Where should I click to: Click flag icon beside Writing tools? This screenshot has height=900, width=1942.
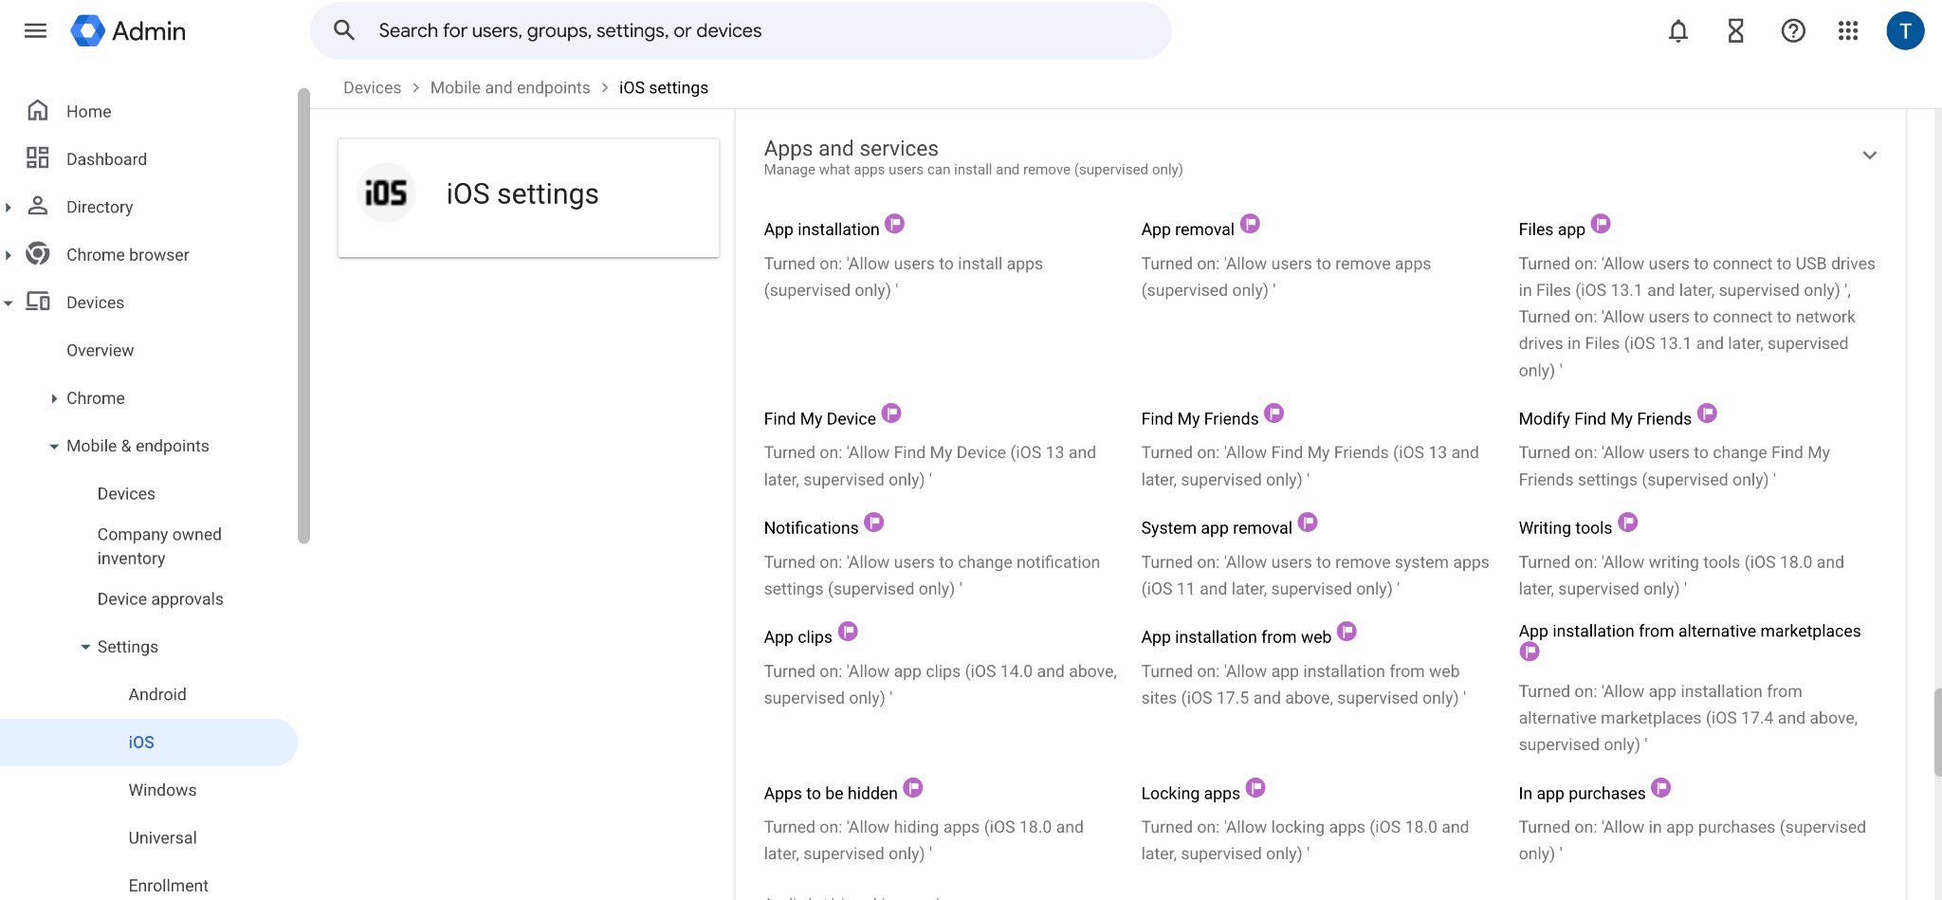click(x=1628, y=523)
